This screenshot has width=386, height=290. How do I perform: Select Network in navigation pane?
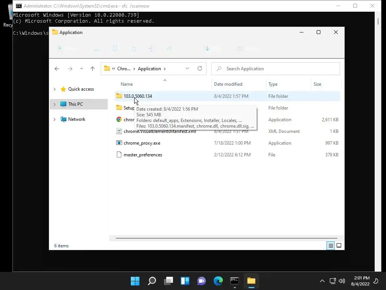pyautogui.click(x=77, y=119)
